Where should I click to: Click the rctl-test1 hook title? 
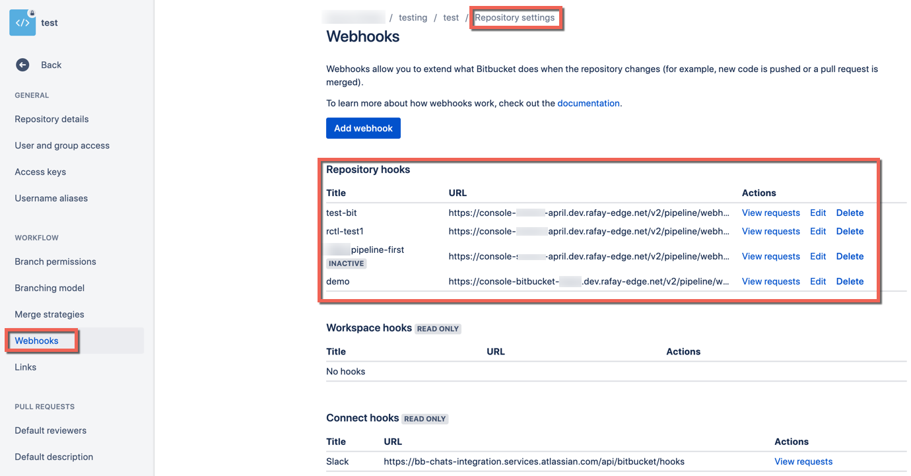click(345, 231)
